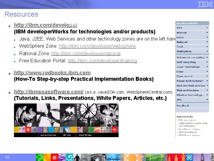Open Academic program under Related links
Screen dimensions: 214x161
point(190,129)
